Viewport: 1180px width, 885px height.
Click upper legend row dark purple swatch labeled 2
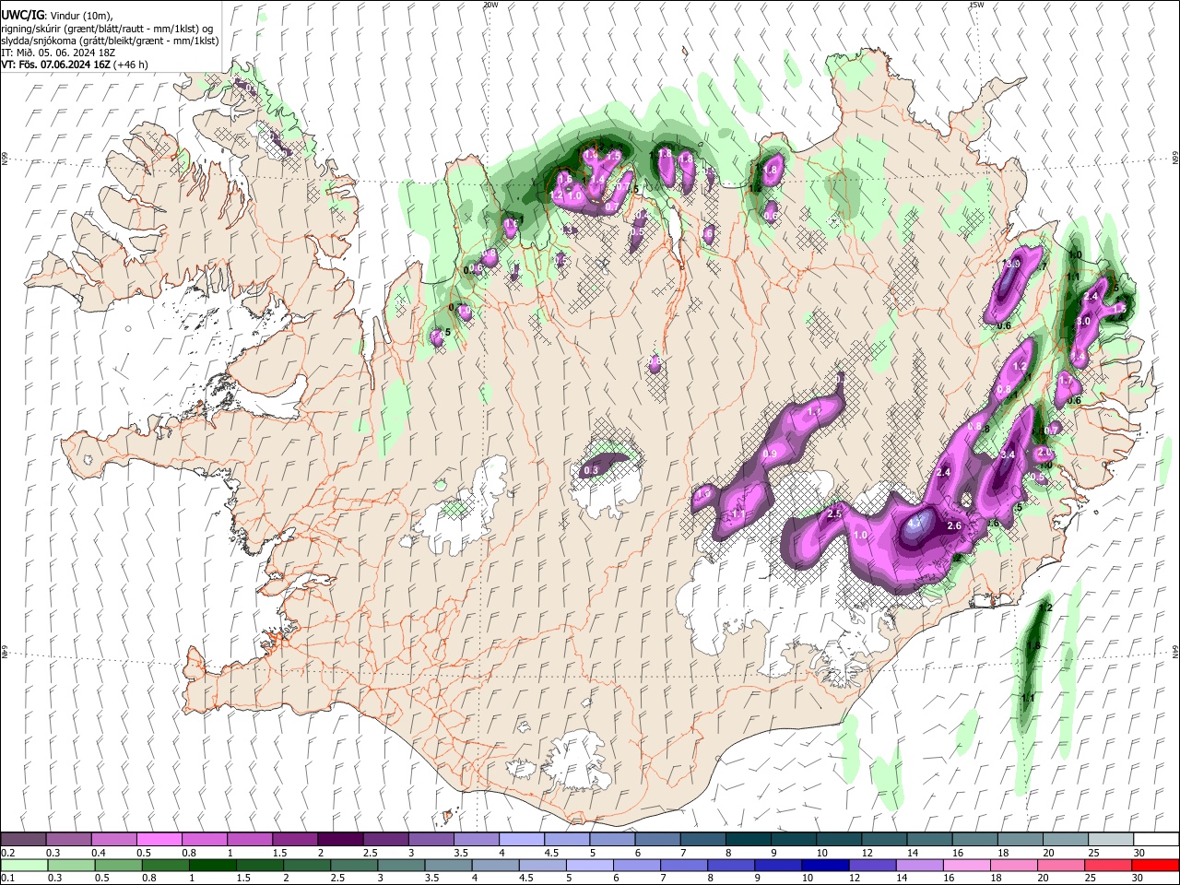point(339,840)
